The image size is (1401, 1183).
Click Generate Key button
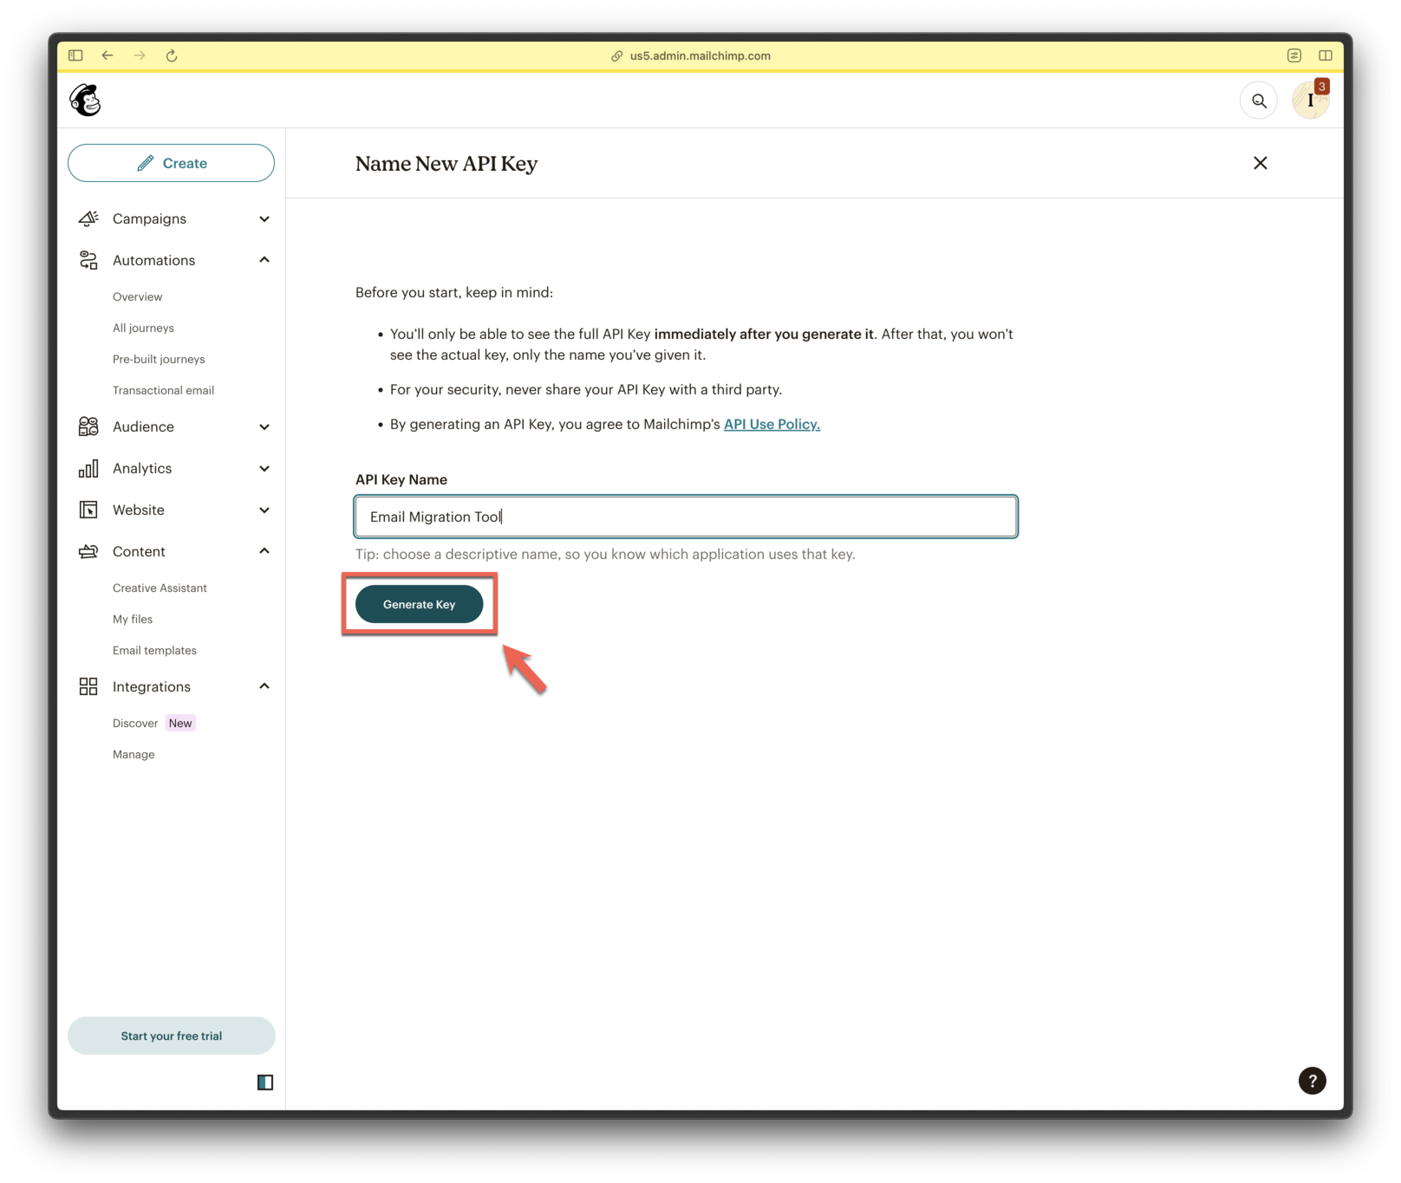[x=420, y=604]
